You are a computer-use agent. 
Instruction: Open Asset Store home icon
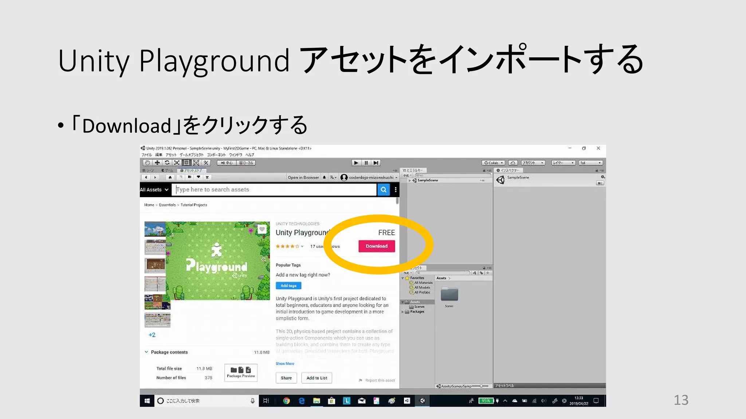point(170,177)
